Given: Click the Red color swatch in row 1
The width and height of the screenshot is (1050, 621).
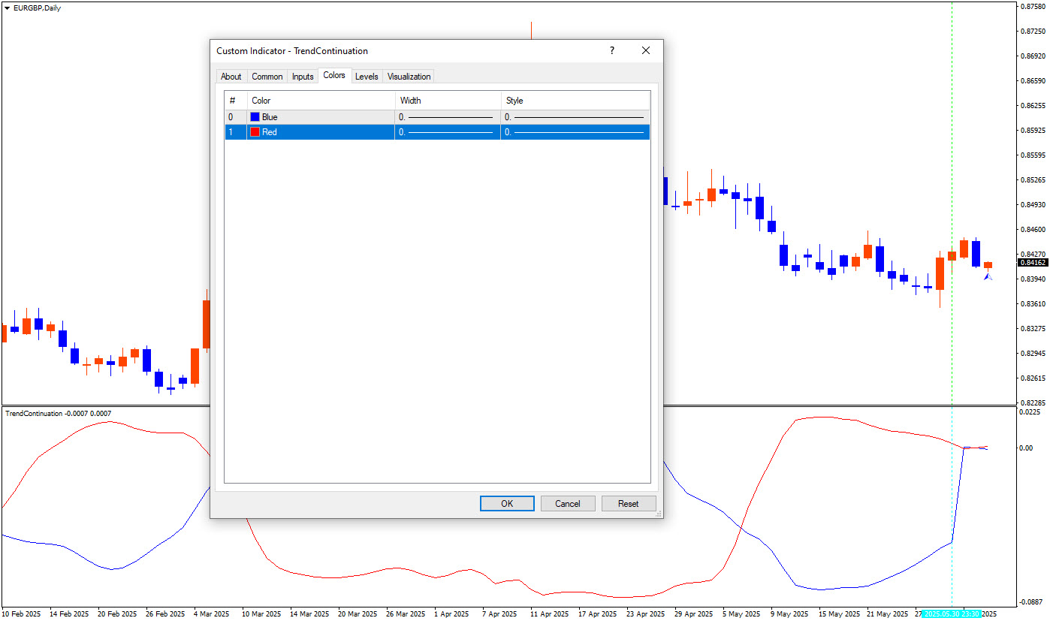Looking at the screenshot, I should coord(255,132).
